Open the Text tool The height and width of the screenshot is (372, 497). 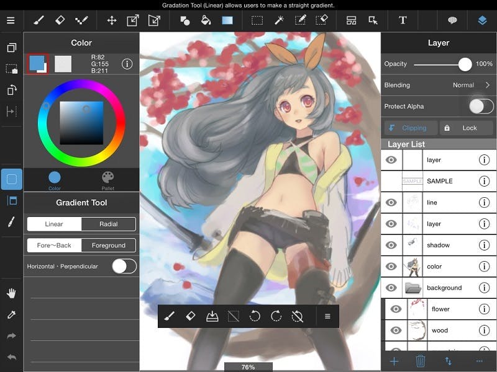[403, 20]
